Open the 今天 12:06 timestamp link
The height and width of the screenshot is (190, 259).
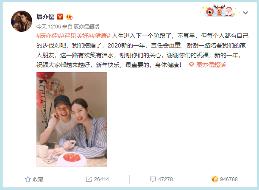49,26
